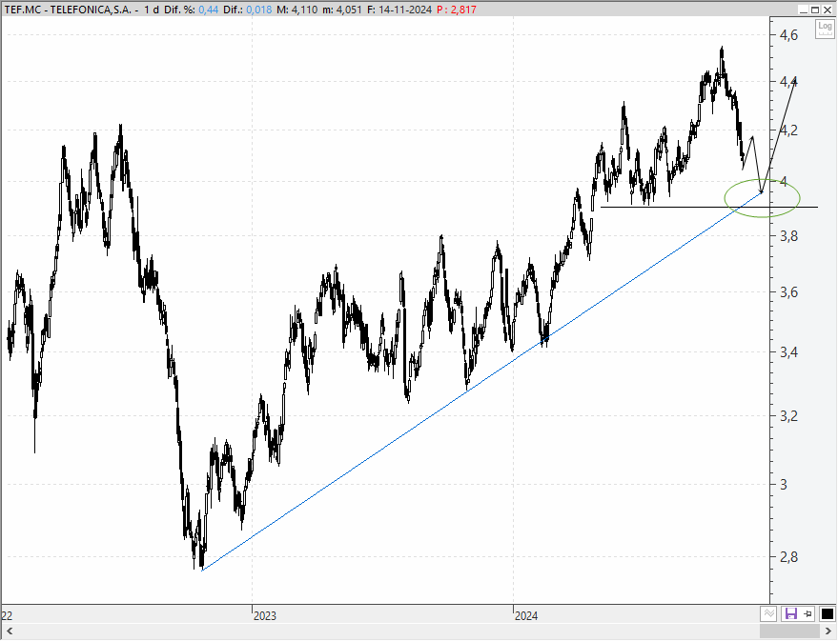Click the 4,6 price axis label
Viewport: 838px width, 641px height.
click(788, 35)
